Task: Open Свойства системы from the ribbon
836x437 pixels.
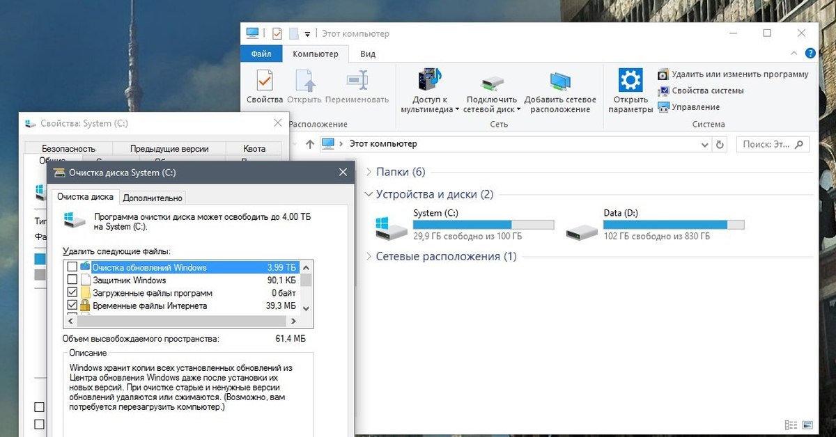Action: click(701, 90)
